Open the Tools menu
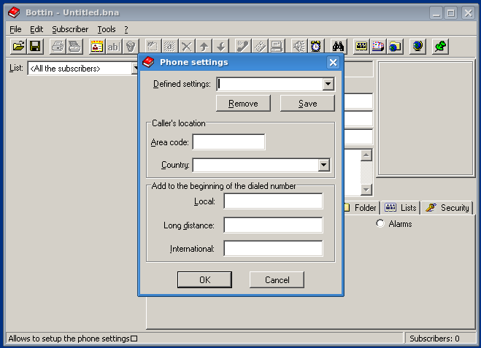Screen dimensions: 481x348 pos(107,29)
